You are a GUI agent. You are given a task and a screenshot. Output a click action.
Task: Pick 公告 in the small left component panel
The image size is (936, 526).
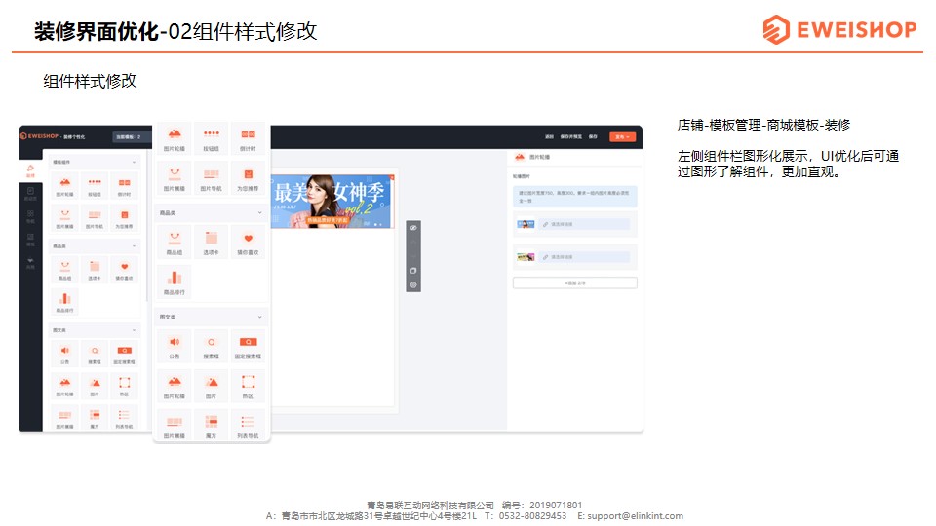(x=65, y=355)
